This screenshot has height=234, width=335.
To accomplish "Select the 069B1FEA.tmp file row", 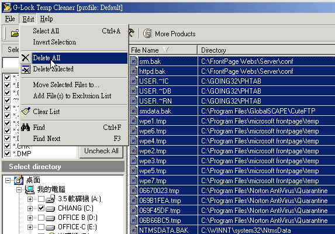I will click(x=232, y=201).
